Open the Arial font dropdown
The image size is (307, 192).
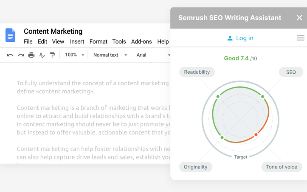(x=153, y=55)
